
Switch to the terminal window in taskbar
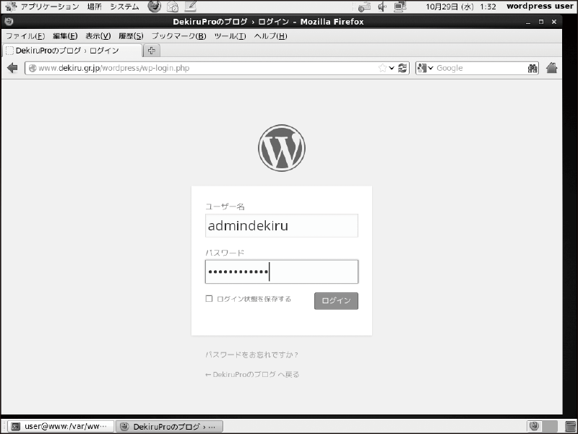point(61,426)
